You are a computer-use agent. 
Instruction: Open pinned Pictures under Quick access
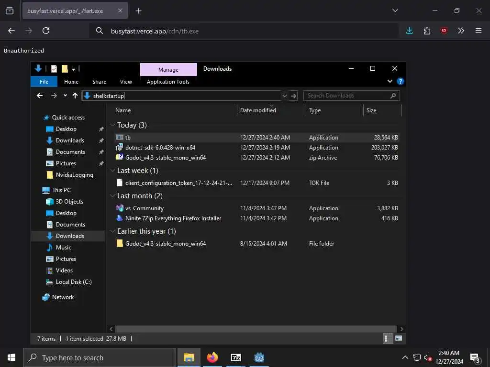(66, 163)
